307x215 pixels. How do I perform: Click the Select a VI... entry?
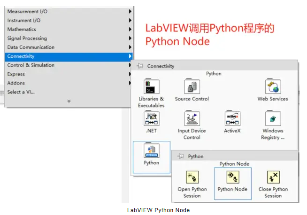21,92
